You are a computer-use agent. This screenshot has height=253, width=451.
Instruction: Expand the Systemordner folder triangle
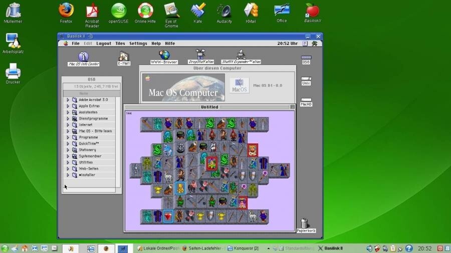coord(68,156)
